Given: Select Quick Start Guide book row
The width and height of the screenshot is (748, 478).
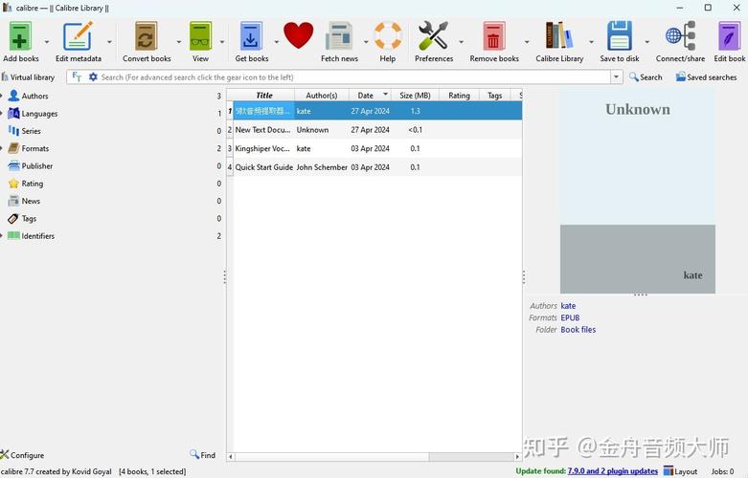Looking at the screenshot, I should (376, 167).
